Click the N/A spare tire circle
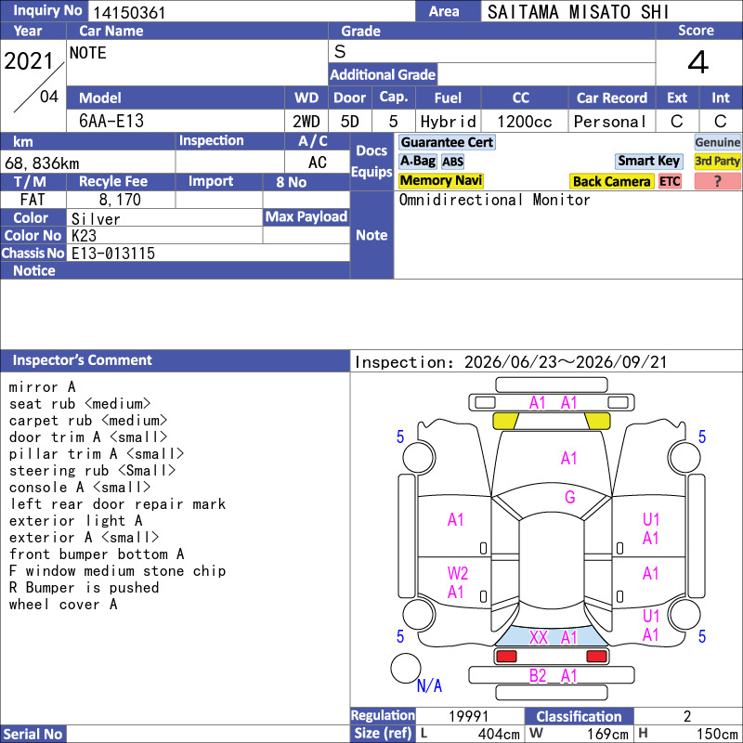This screenshot has width=743, height=743. point(406,668)
